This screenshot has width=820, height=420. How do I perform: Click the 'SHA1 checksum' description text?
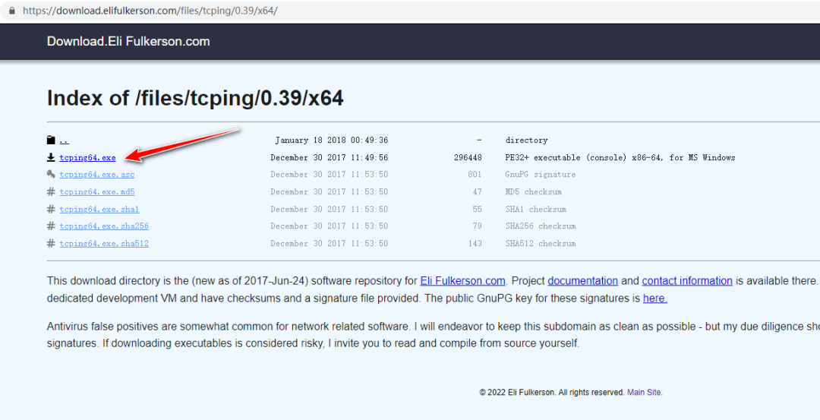535,209
